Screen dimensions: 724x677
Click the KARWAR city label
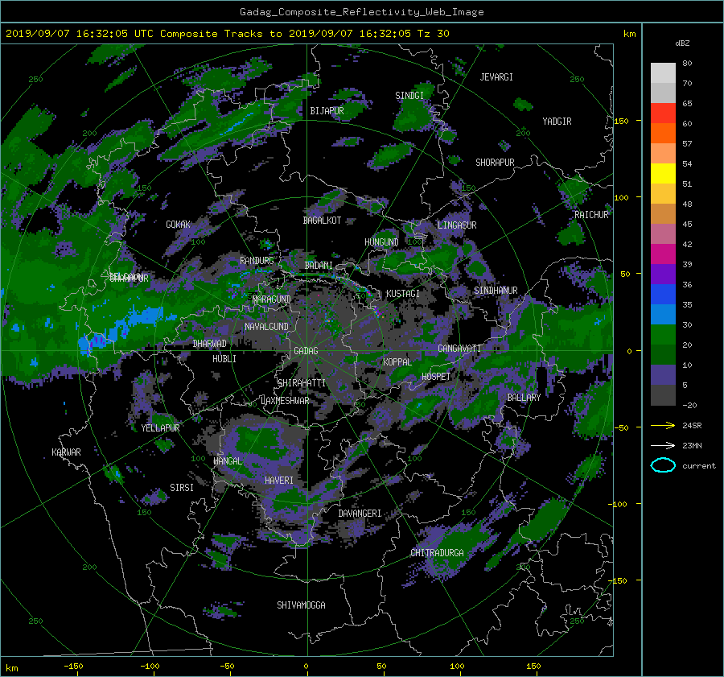66,452
